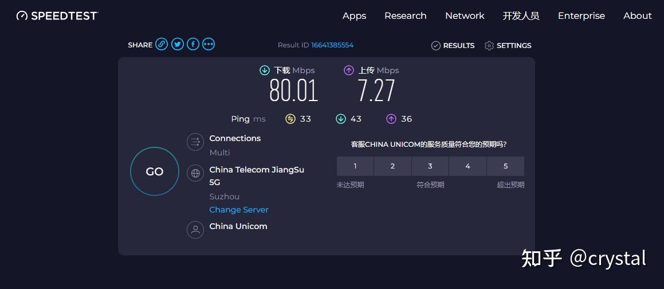Rate China Unicom service as 1
The image size is (664, 289).
(355, 166)
